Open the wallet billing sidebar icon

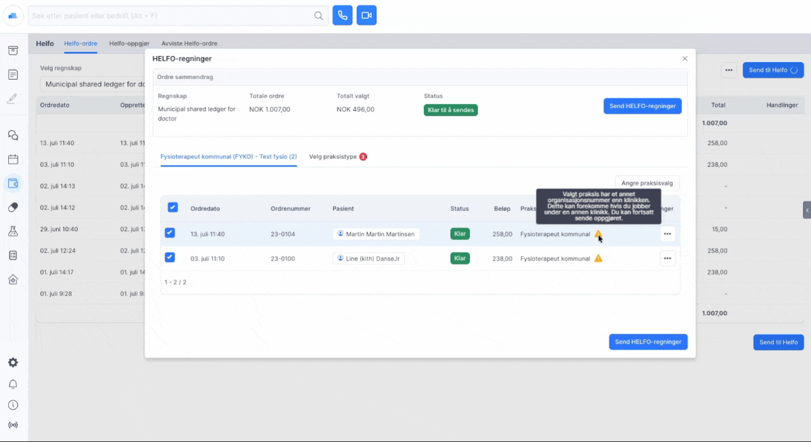tap(13, 183)
